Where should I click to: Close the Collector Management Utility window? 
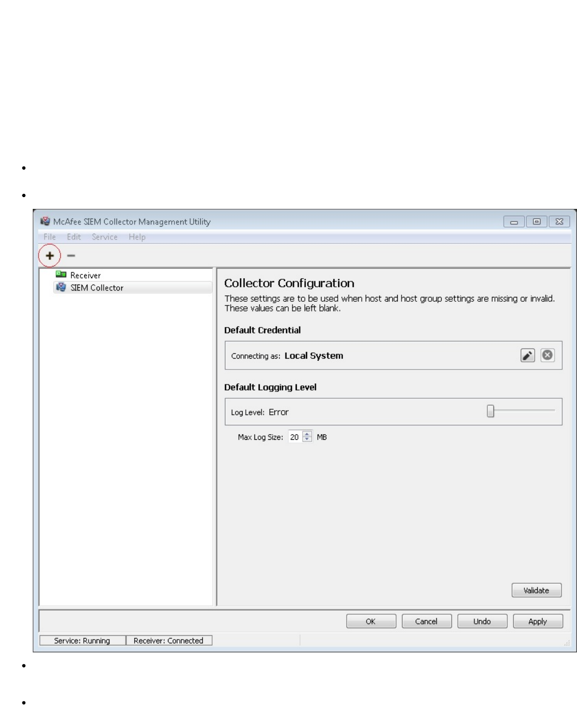coord(559,222)
